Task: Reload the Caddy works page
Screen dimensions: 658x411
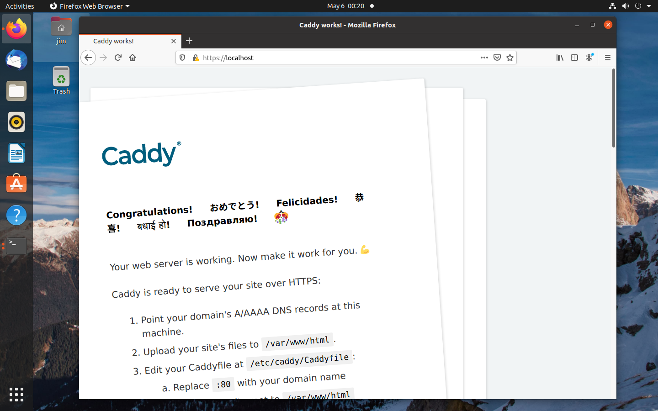Action: 117,58
